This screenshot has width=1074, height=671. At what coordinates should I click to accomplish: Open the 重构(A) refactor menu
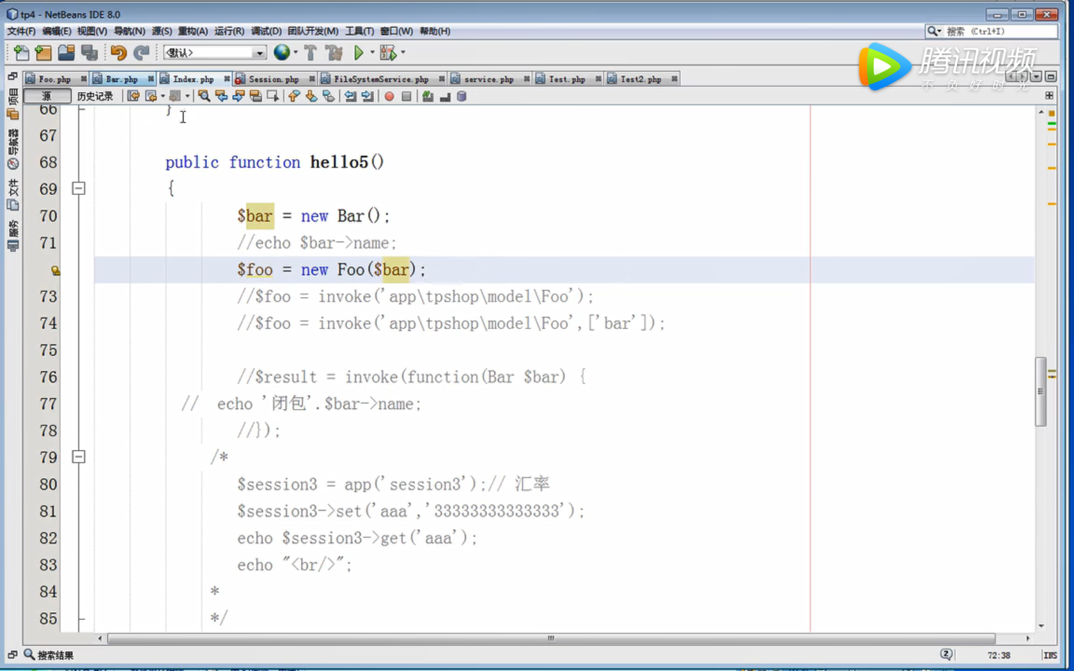click(192, 31)
